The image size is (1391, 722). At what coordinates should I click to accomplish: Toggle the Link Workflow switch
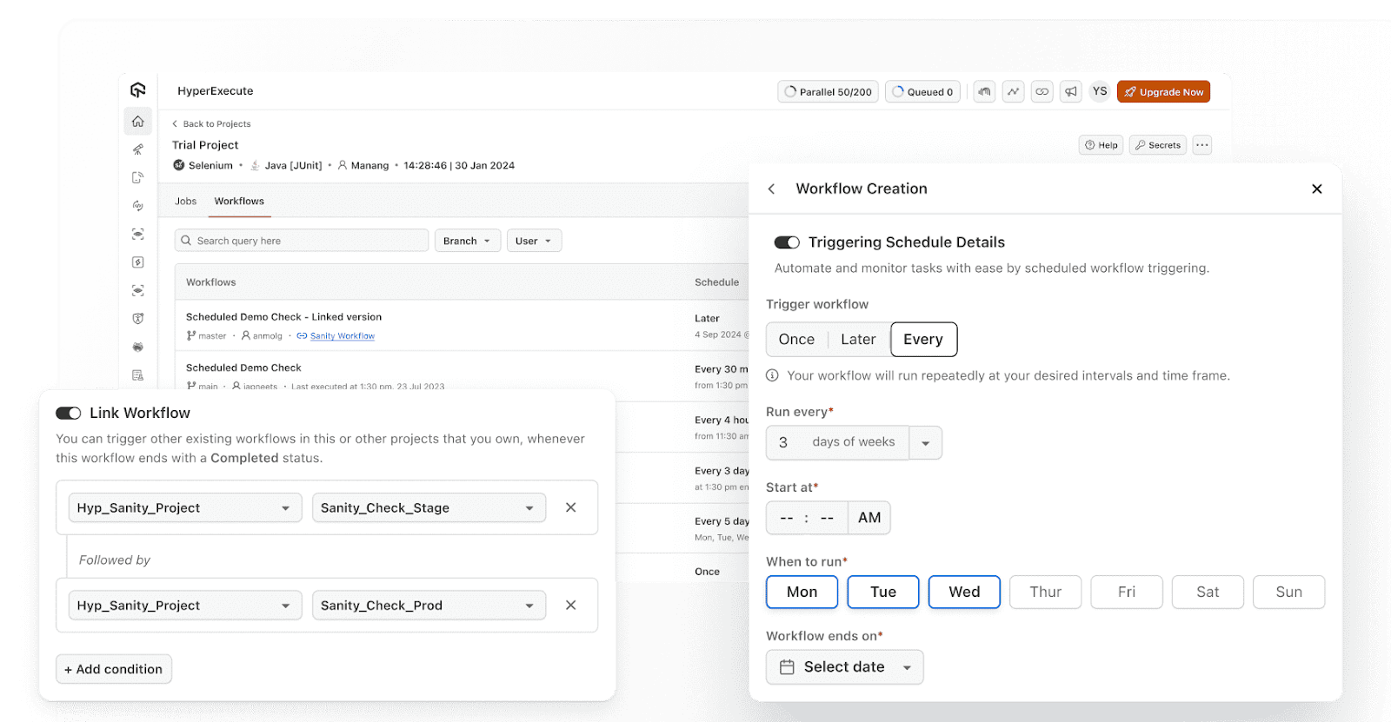[x=69, y=413]
